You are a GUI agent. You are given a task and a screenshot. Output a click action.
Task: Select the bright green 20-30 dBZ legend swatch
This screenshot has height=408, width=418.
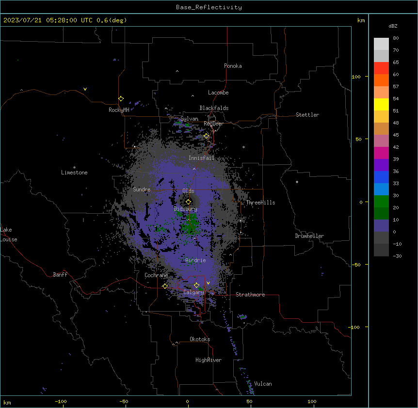381,202
